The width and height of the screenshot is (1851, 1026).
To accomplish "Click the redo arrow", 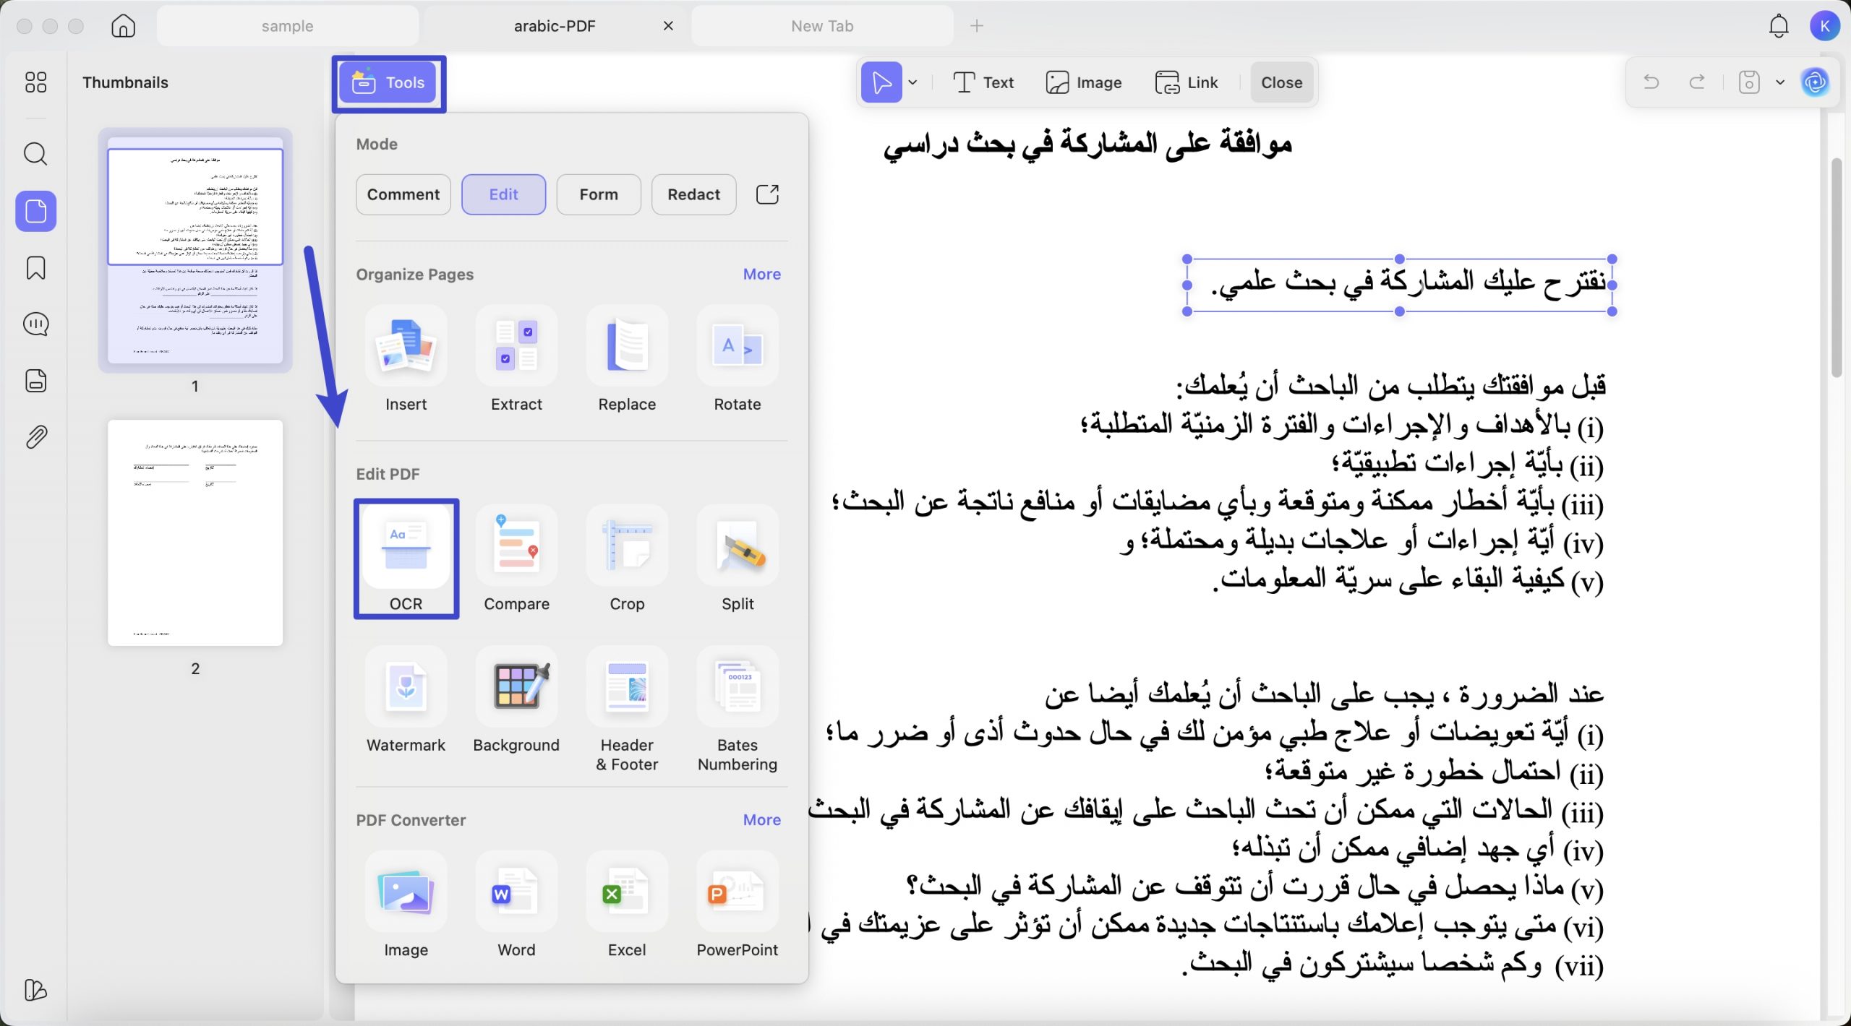I will tap(1697, 82).
